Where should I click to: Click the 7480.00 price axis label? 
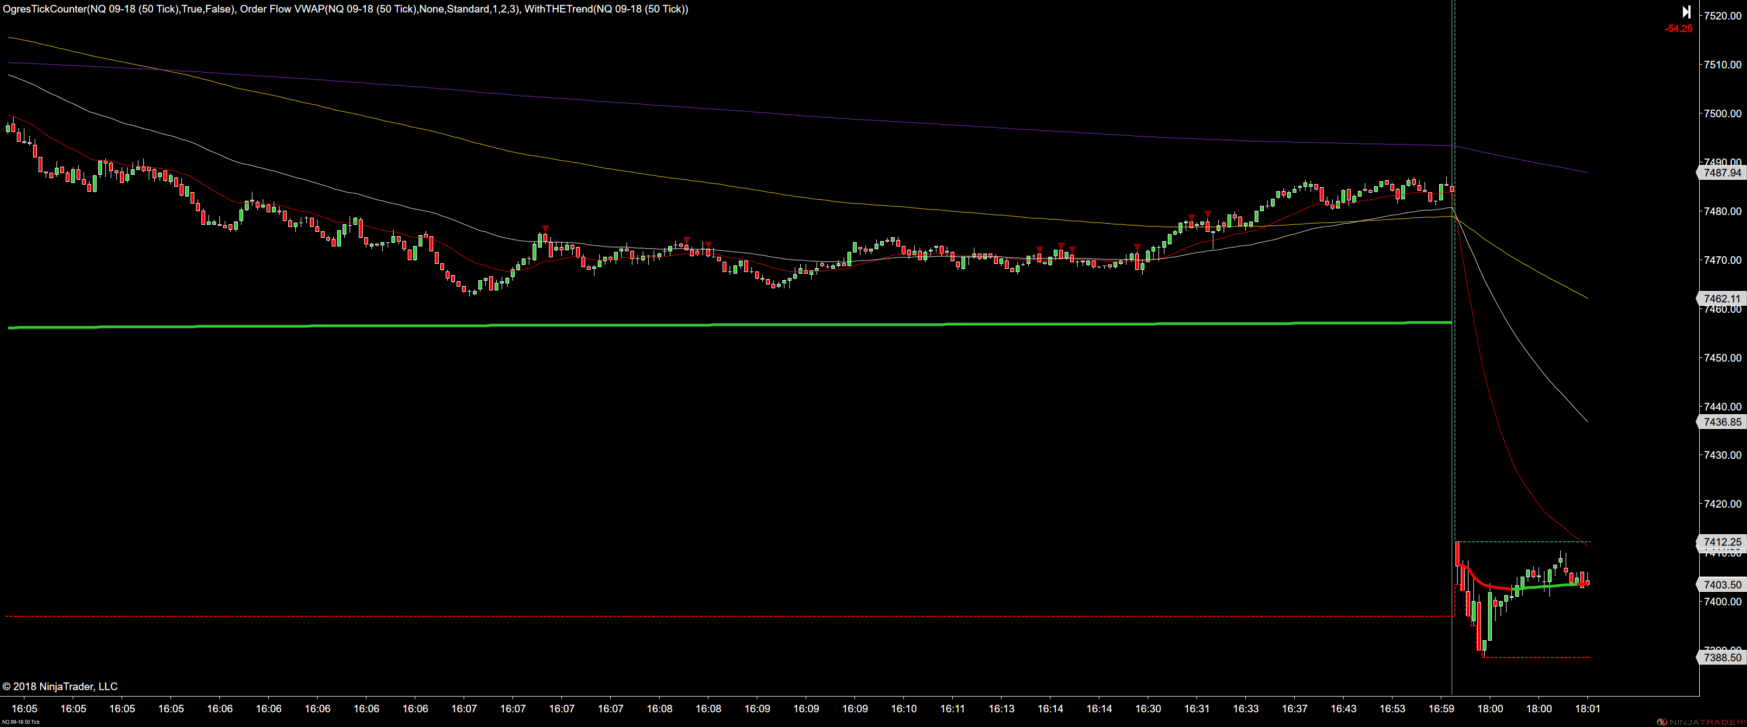[x=1723, y=211]
